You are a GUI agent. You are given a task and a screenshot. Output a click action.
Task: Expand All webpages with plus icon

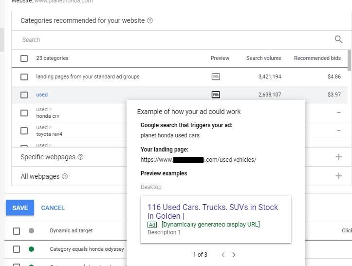pos(338,176)
